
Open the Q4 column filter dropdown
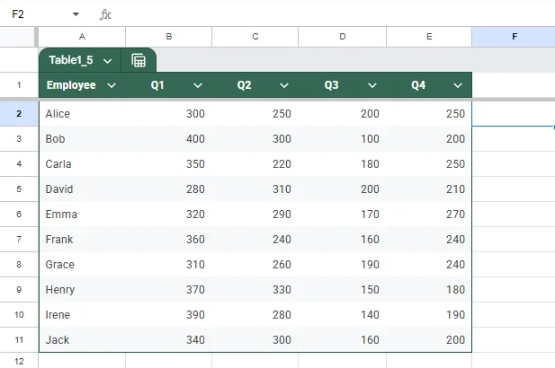[x=458, y=85]
